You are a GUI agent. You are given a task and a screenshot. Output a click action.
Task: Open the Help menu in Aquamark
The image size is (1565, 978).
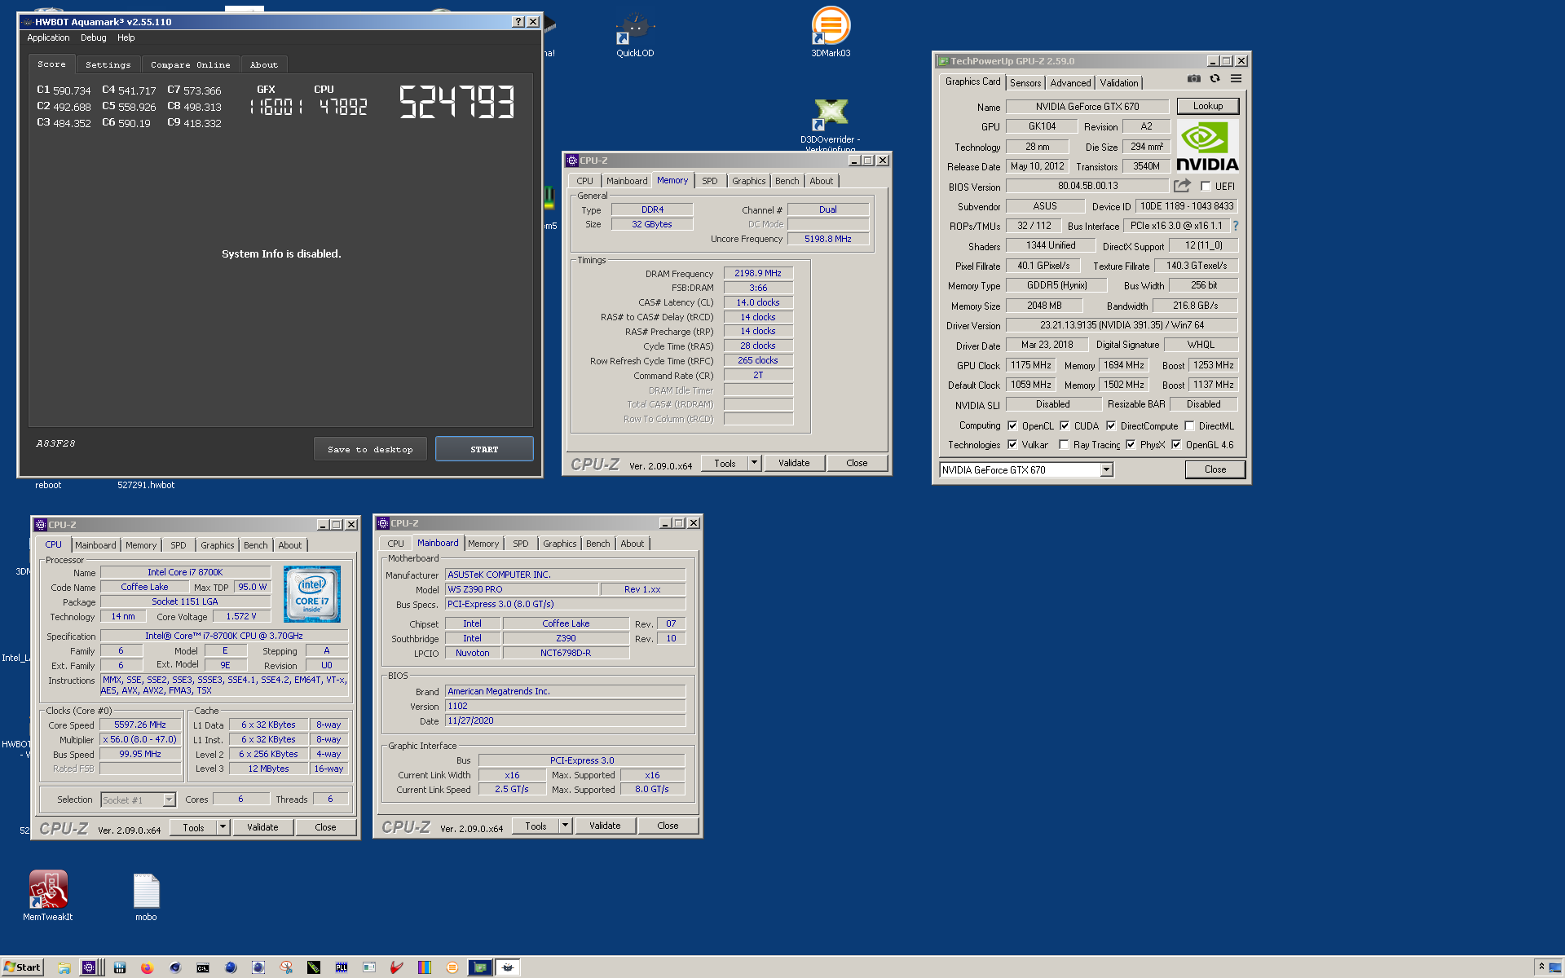tap(126, 37)
